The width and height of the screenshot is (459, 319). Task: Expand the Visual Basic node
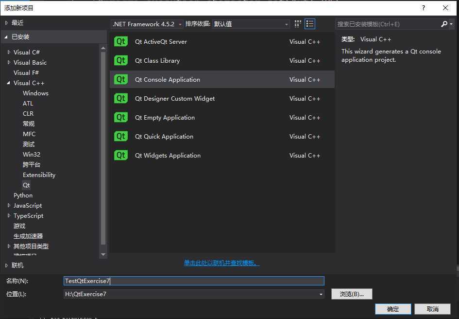point(9,62)
